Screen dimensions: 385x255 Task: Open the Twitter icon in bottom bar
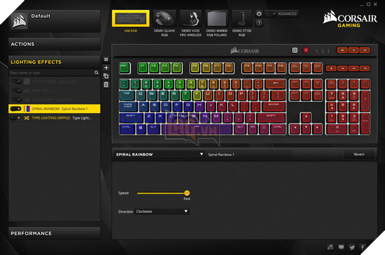351,247
